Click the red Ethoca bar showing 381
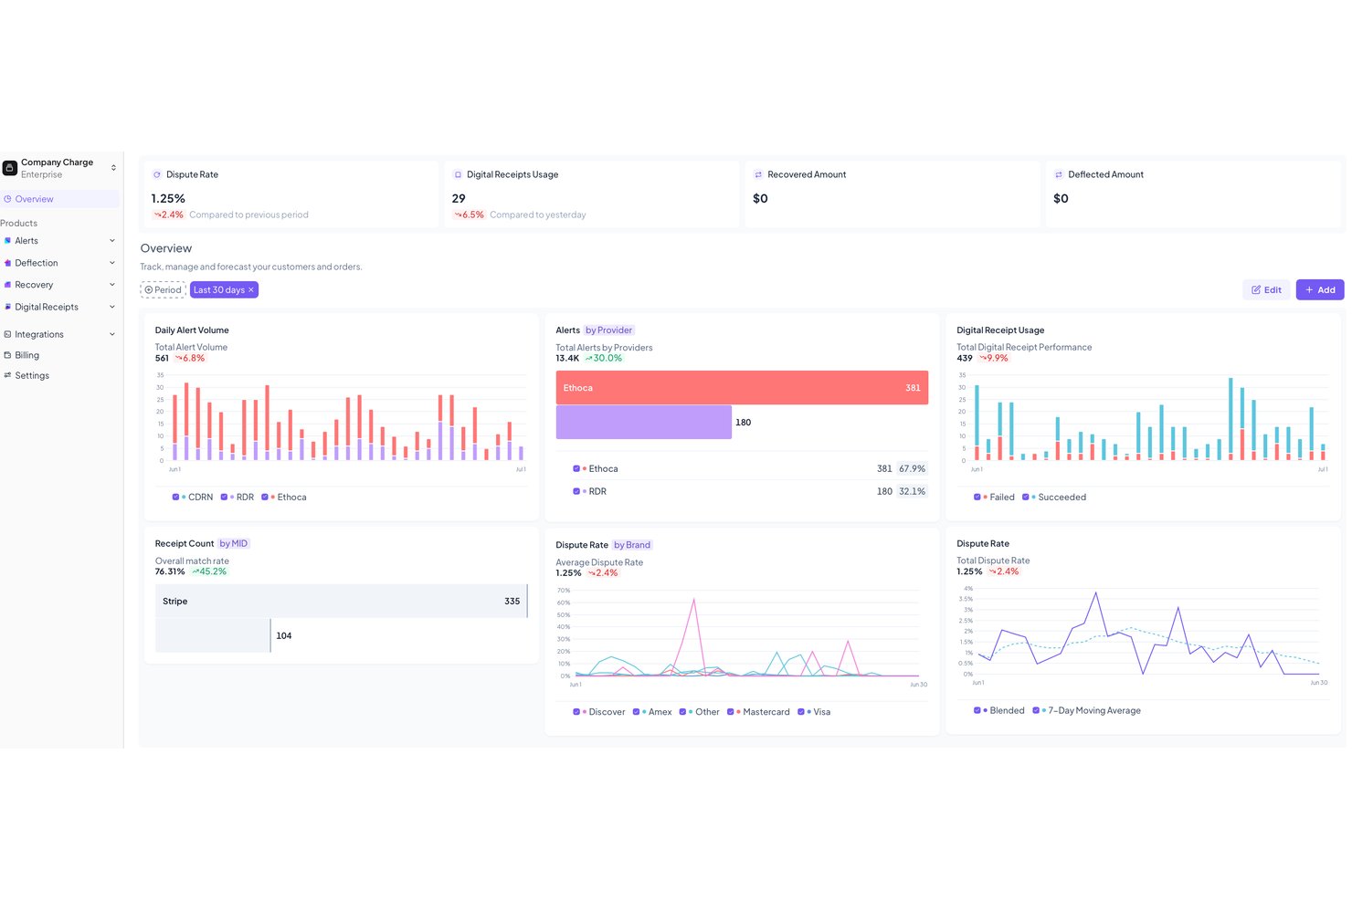 (742, 388)
